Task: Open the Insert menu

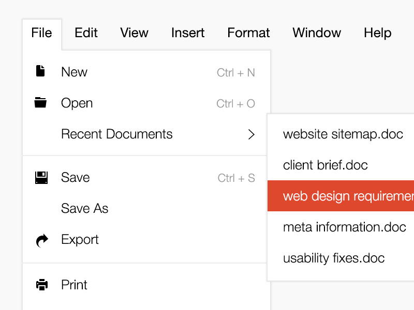Action: [188, 33]
